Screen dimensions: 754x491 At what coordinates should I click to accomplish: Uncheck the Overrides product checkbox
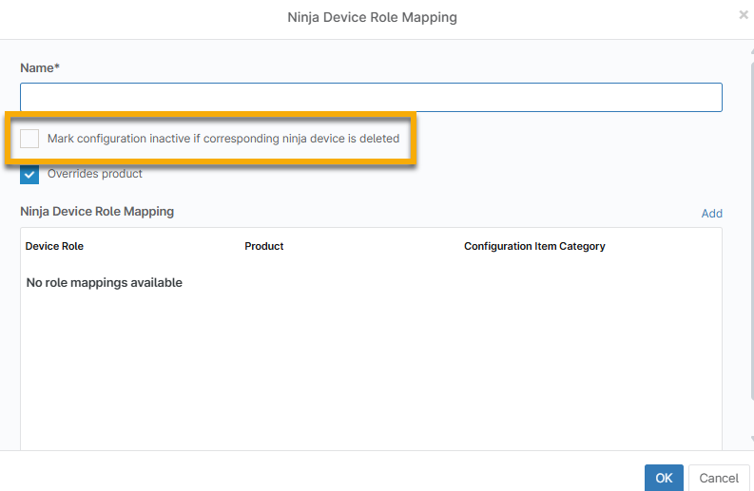(x=29, y=175)
